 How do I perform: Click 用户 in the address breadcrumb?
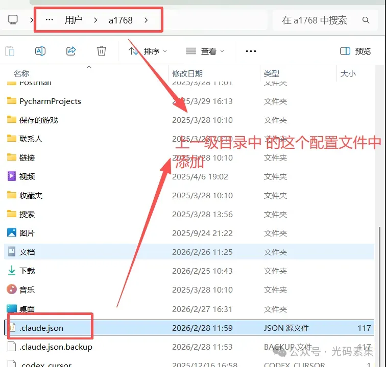click(x=74, y=20)
